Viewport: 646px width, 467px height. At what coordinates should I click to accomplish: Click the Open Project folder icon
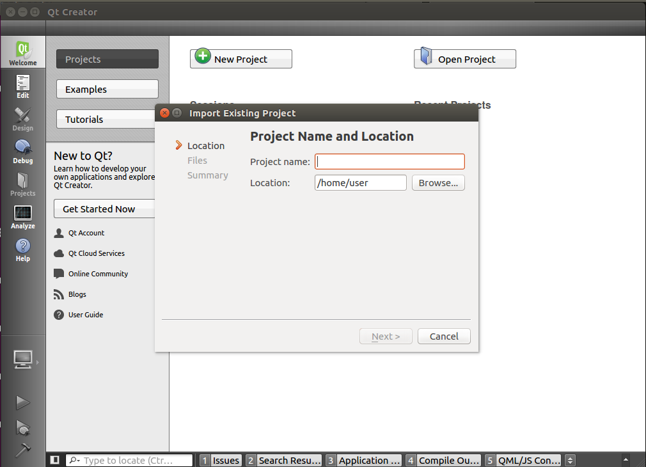(x=427, y=56)
